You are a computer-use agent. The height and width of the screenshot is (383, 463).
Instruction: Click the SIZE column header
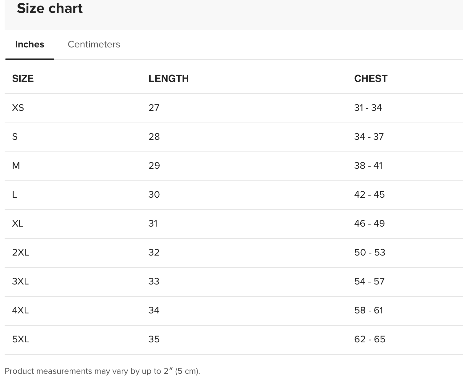pyautogui.click(x=23, y=79)
